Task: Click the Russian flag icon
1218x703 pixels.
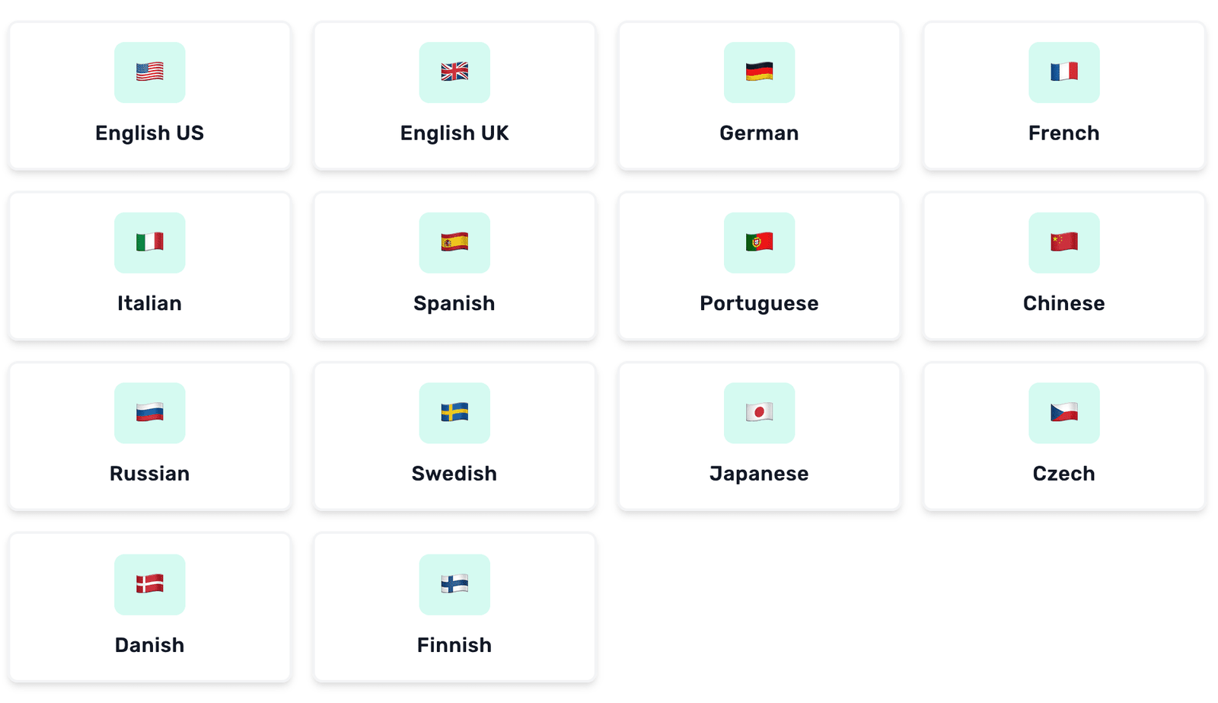Action: click(149, 414)
